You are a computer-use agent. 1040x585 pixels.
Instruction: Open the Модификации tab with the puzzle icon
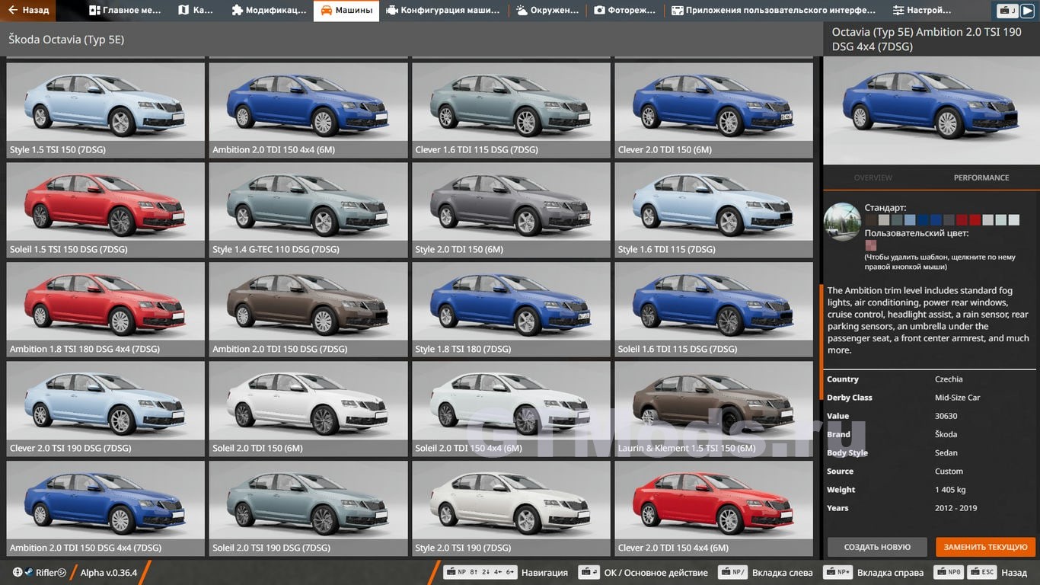(x=269, y=11)
